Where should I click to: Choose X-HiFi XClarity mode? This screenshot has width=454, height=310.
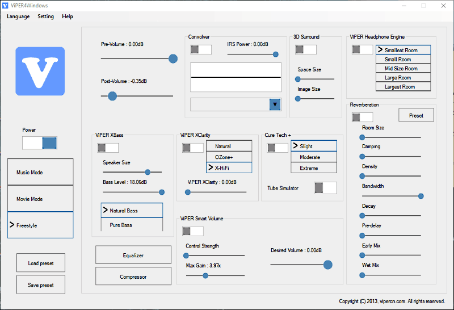(x=229, y=167)
